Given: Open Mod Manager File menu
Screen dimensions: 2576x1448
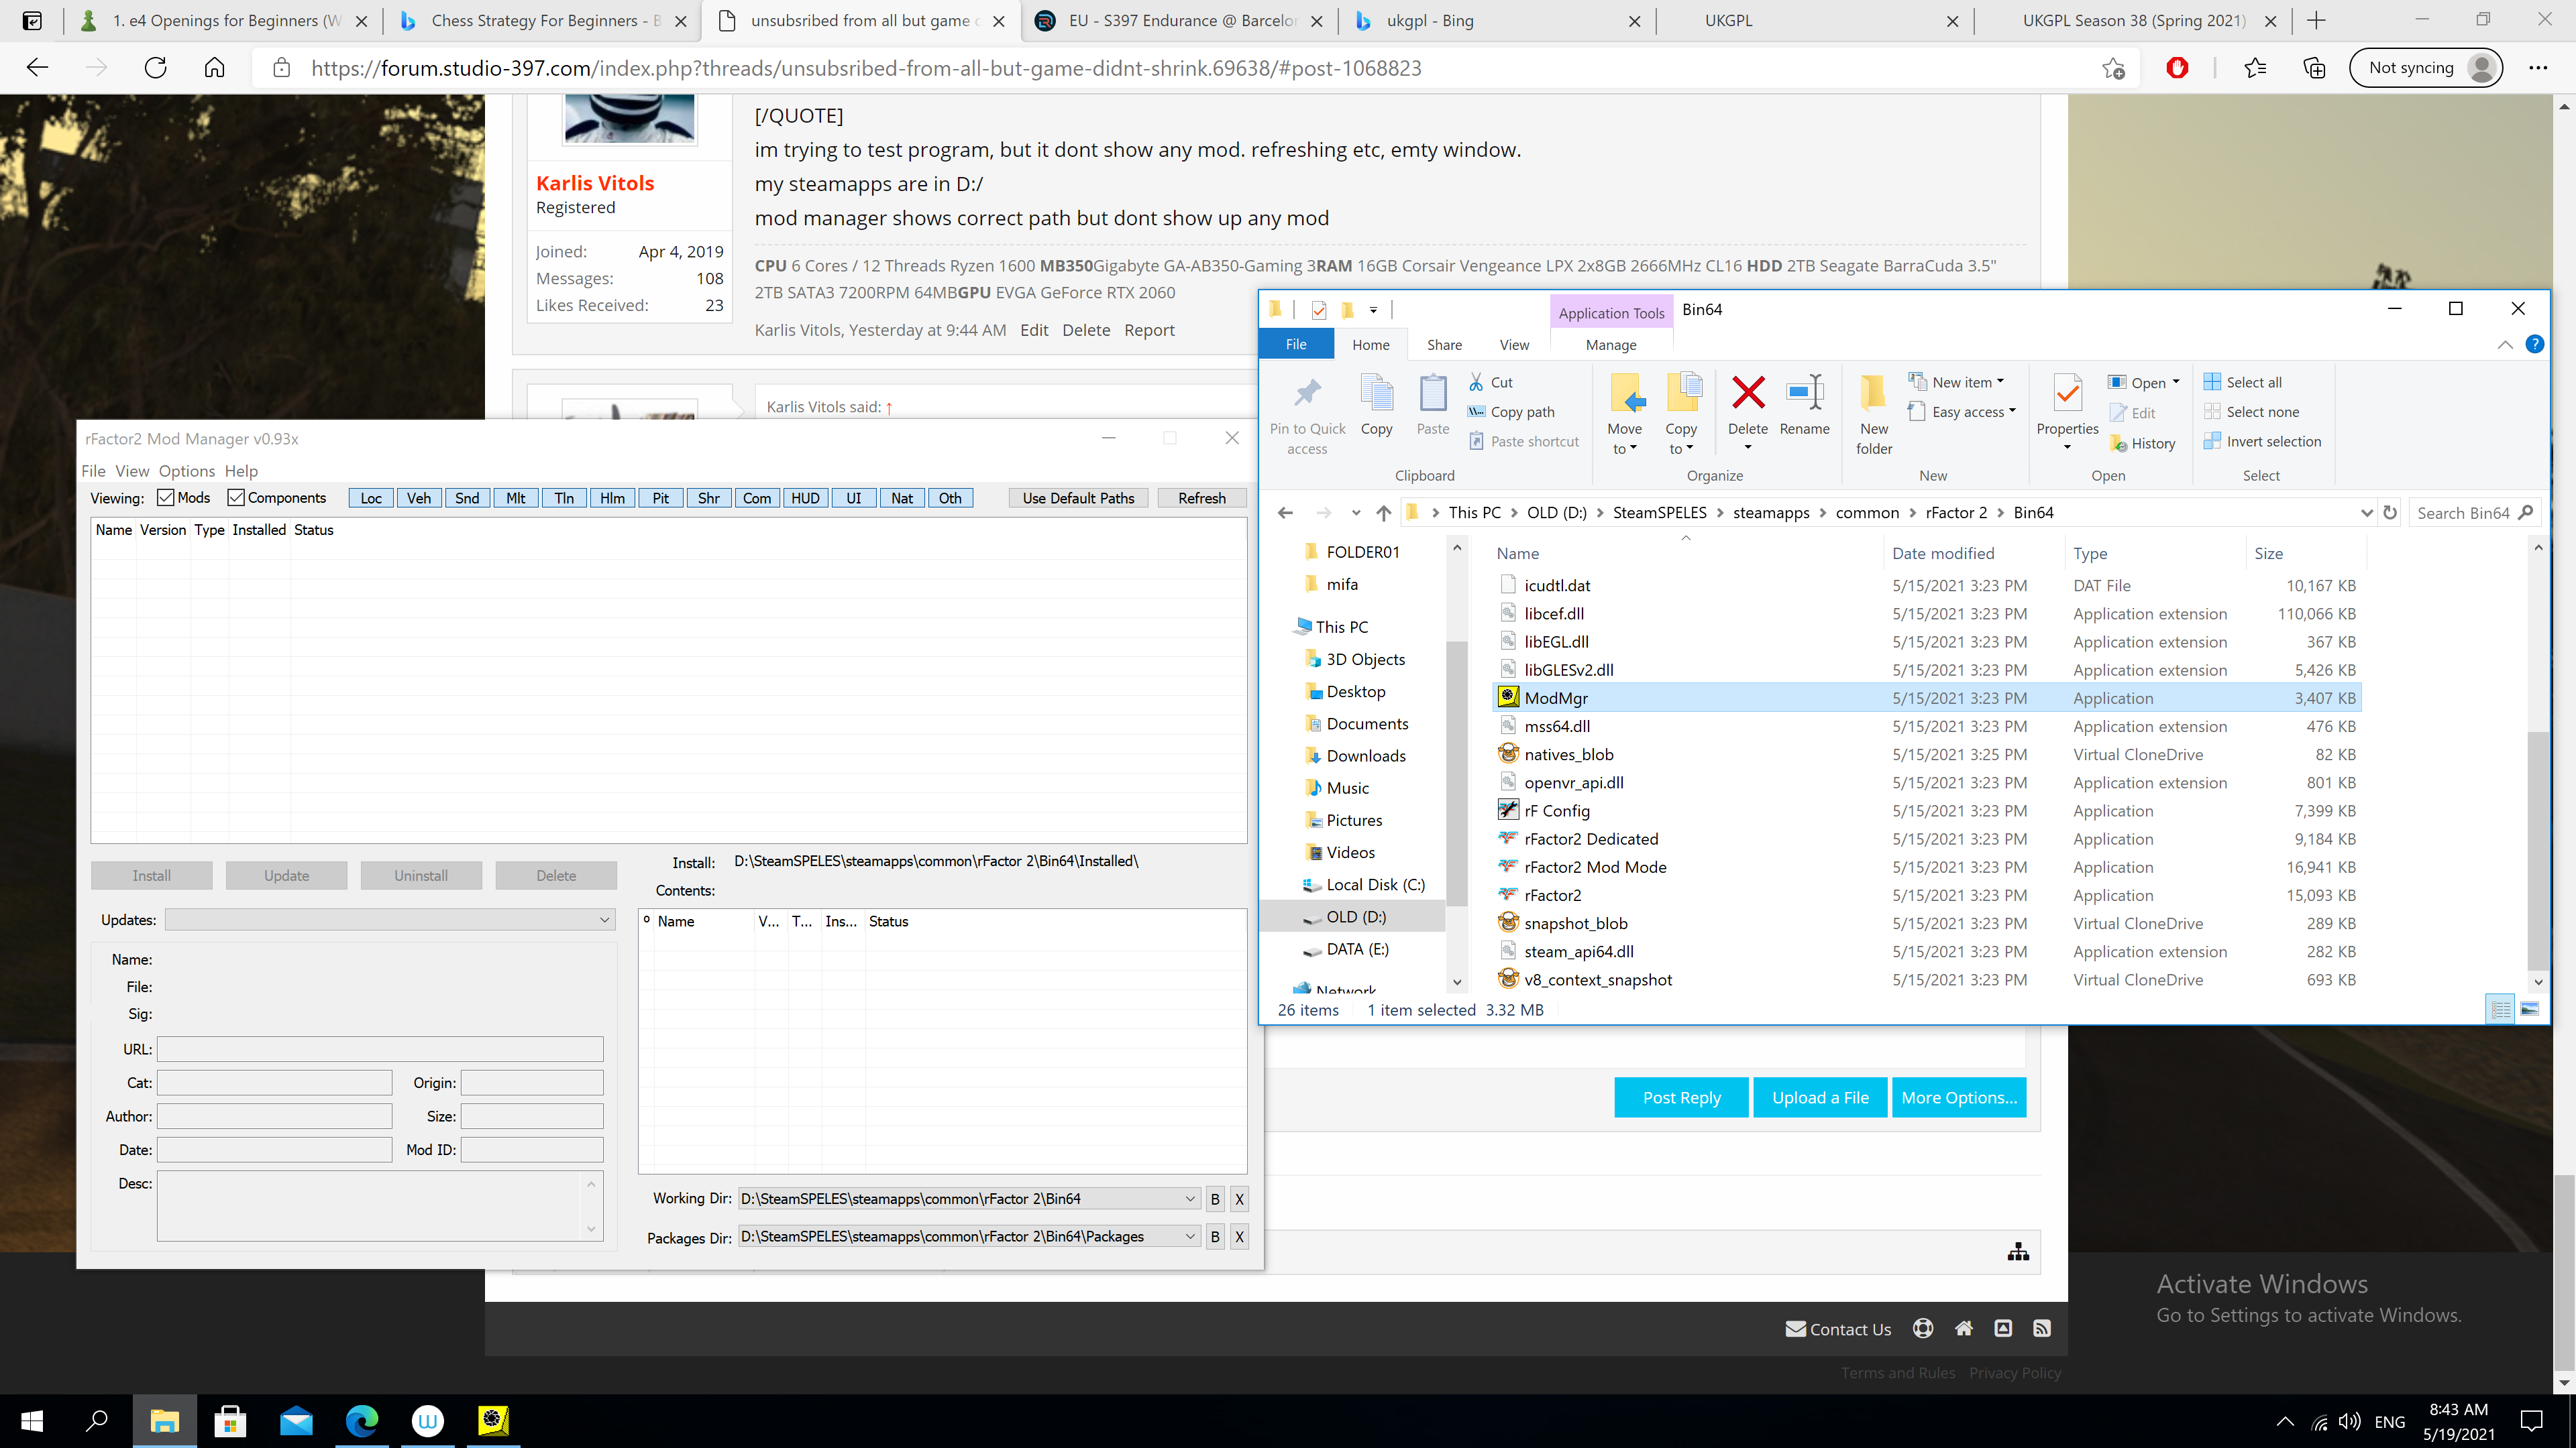Looking at the screenshot, I should [x=93, y=471].
